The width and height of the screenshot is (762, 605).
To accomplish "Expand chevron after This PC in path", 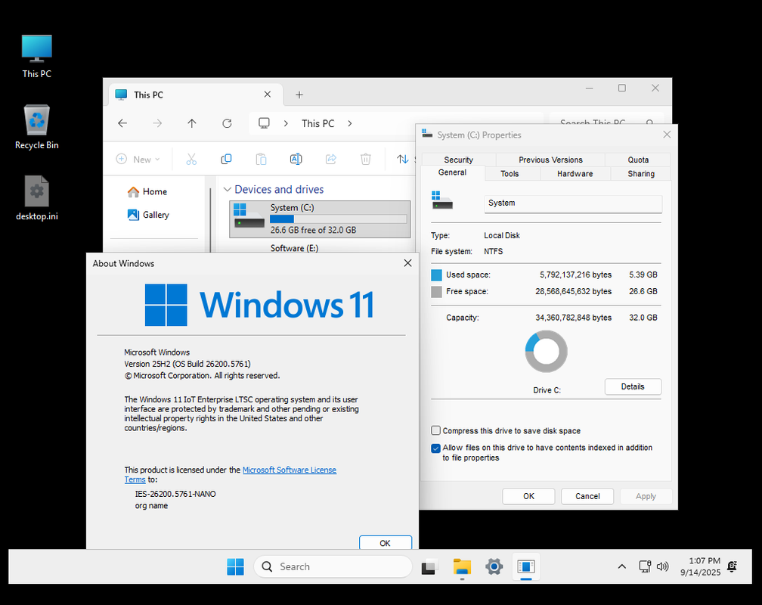I will 350,123.
